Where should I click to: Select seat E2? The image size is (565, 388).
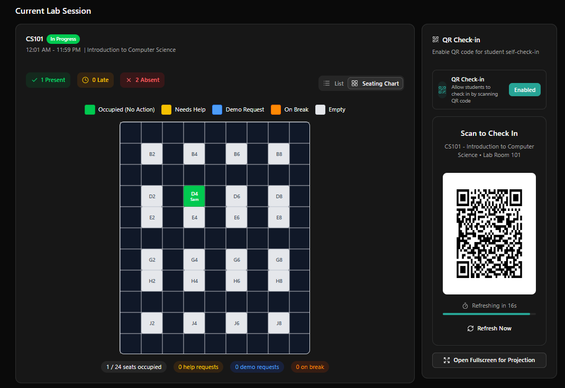(152, 217)
